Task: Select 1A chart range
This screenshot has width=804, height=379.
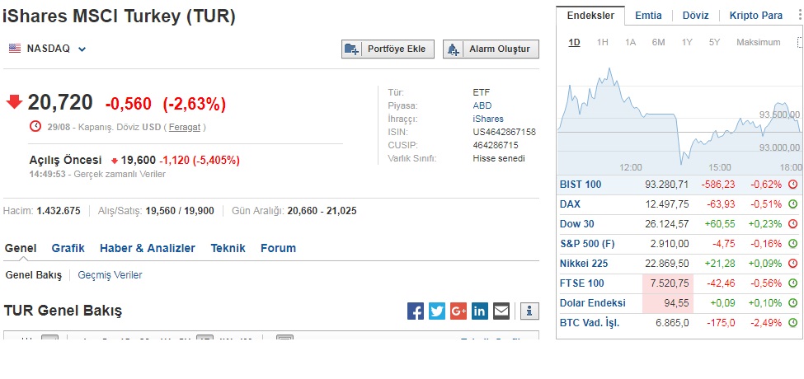Action: tap(630, 43)
